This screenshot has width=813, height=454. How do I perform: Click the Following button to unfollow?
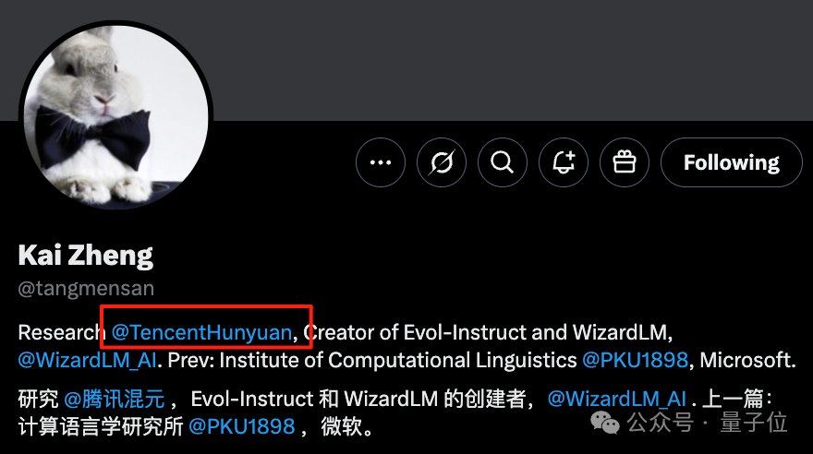pyautogui.click(x=731, y=162)
